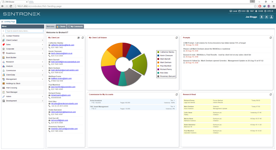This screenshot has height=150, width=276.
Task: Expand the Roadshows submenu
Action: [43, 53]
